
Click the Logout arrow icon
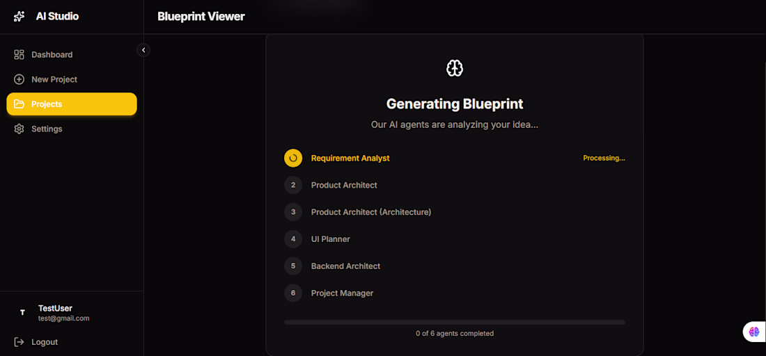pyautogui.click(x=19, y=342)
